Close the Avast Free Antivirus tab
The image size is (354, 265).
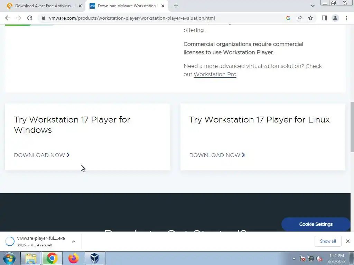(80, 6)
